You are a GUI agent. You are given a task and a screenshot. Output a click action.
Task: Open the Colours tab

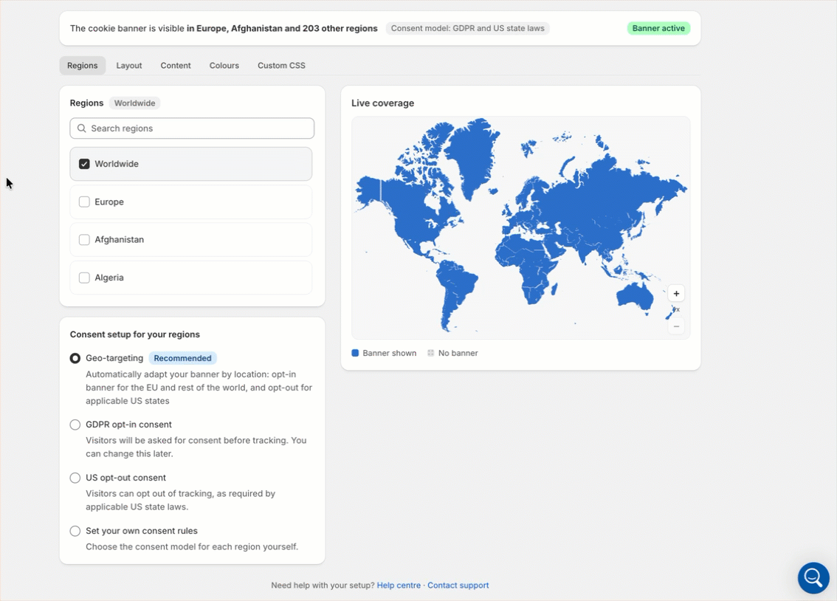click(224, 66)
